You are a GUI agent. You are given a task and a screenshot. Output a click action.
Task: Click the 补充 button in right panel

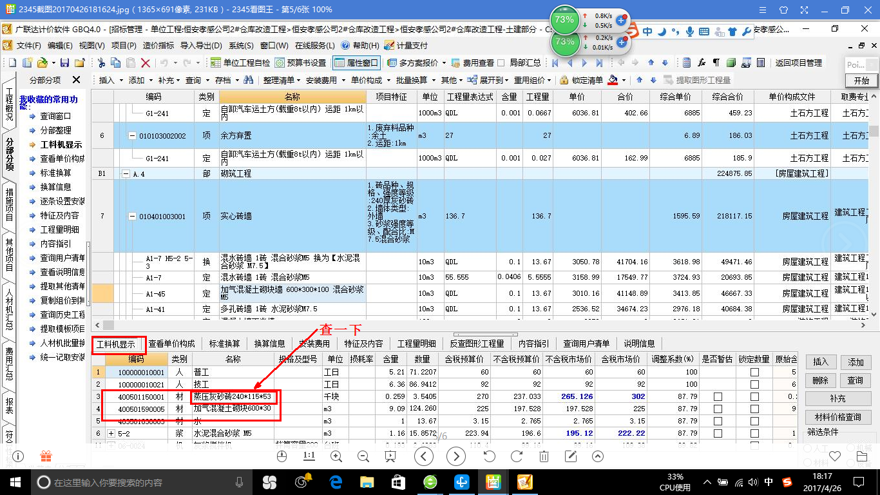click(838, 399)
